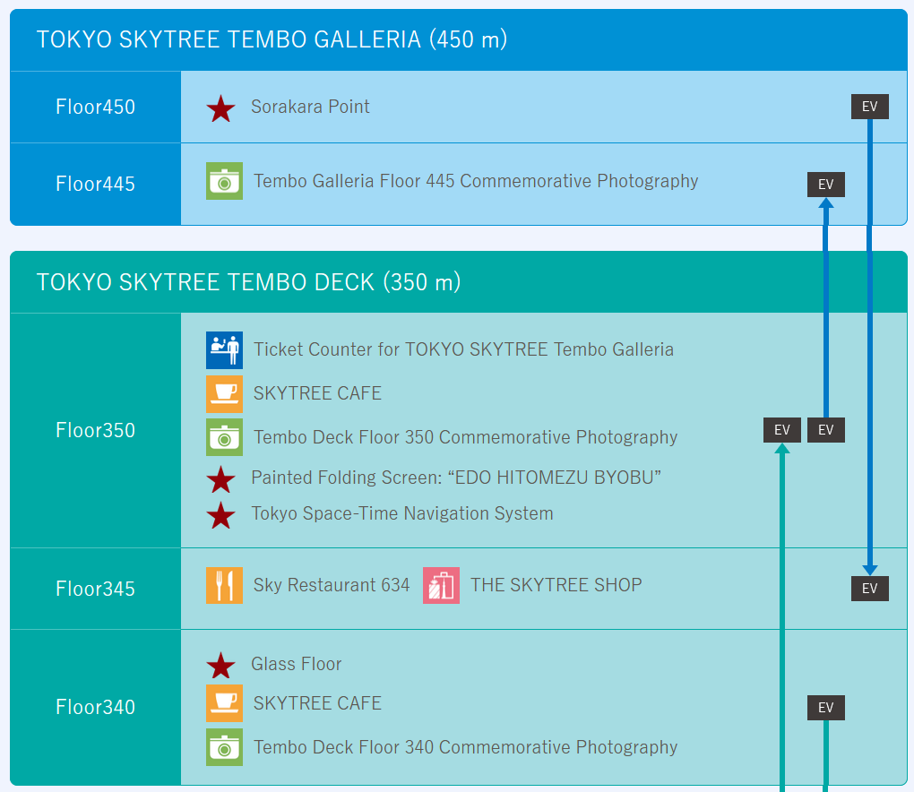Image resolution: width=914 pixels, height=792 pixels.
Task: Click the red star beside Glass Floor
Action: [x=221, y=666]
